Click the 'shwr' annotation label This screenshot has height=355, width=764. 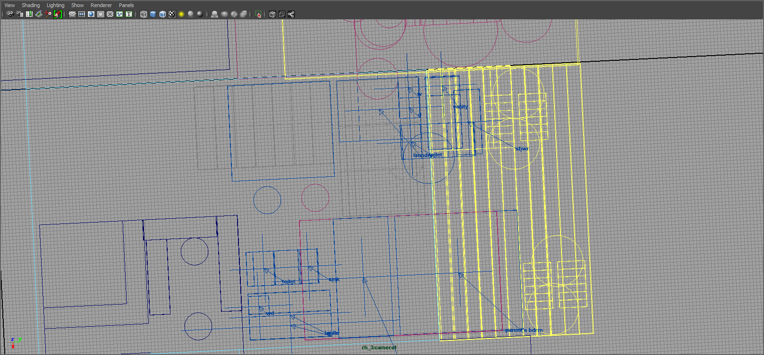click(522, 149)
